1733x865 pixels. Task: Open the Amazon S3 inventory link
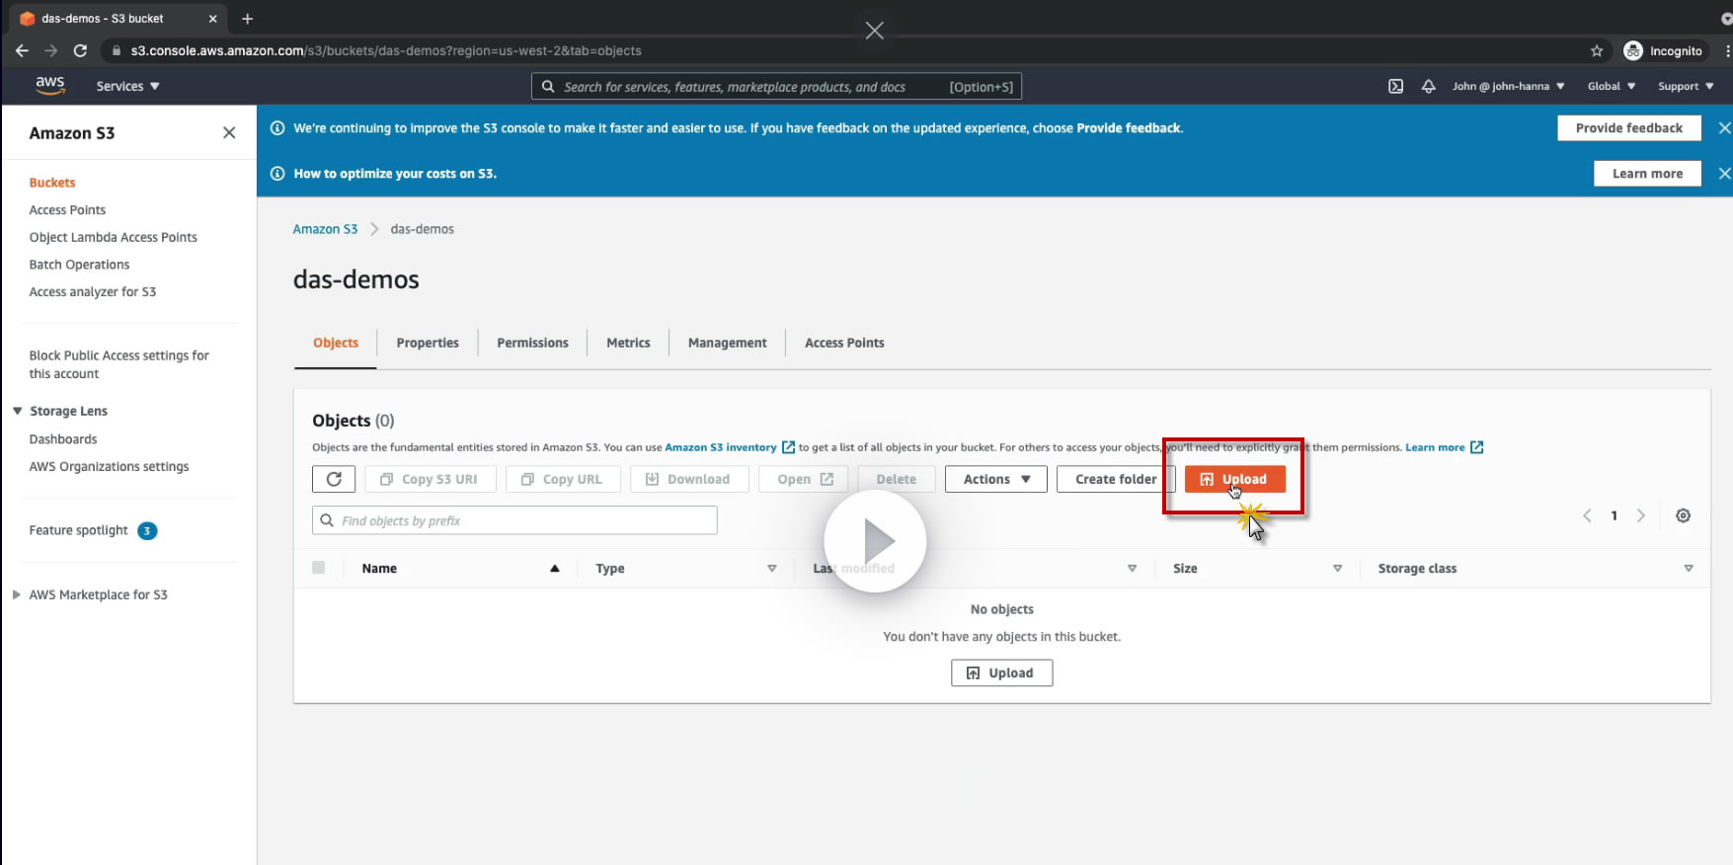pos(721,447)
